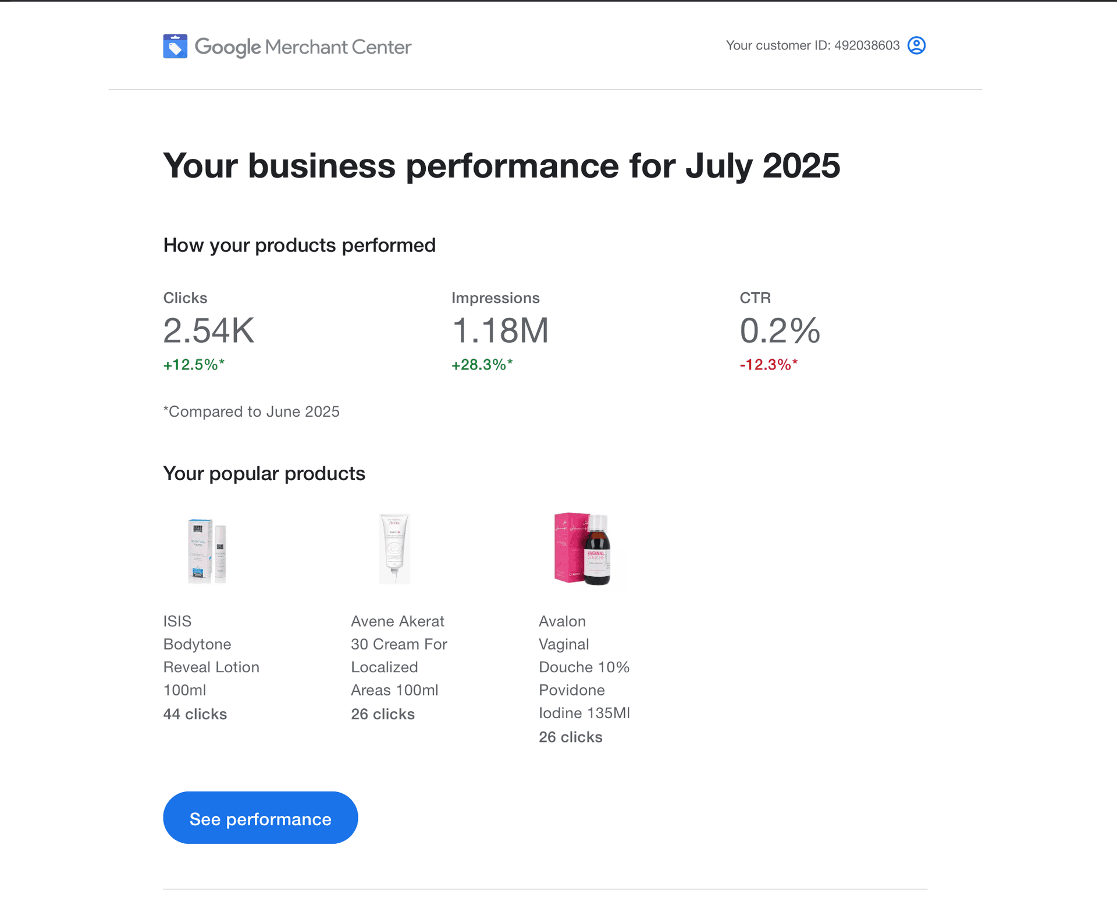Click the account profile icon

tap(916, 45)
